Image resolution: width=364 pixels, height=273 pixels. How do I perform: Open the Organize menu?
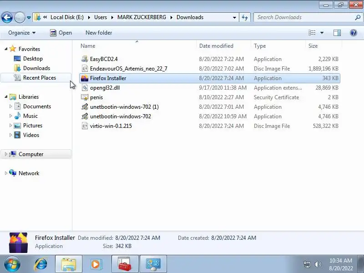point(22,33)
